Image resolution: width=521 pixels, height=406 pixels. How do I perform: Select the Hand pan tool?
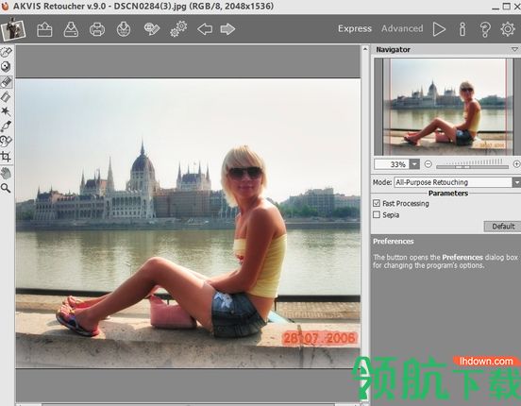(6, 173)
